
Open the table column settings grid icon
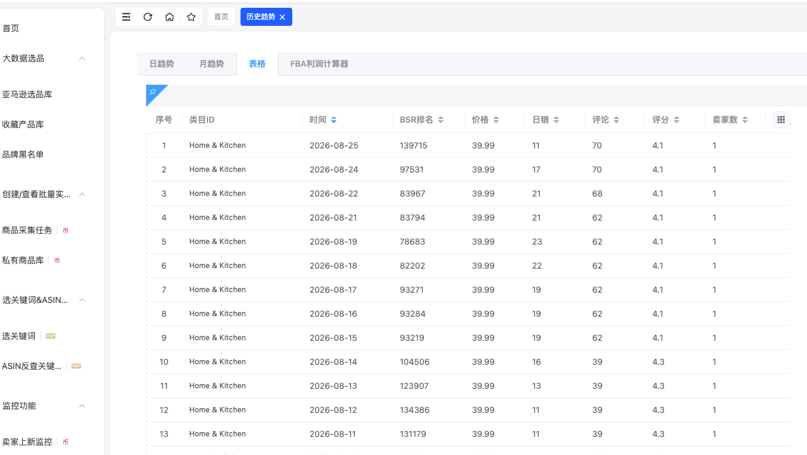tap(781, 120)
